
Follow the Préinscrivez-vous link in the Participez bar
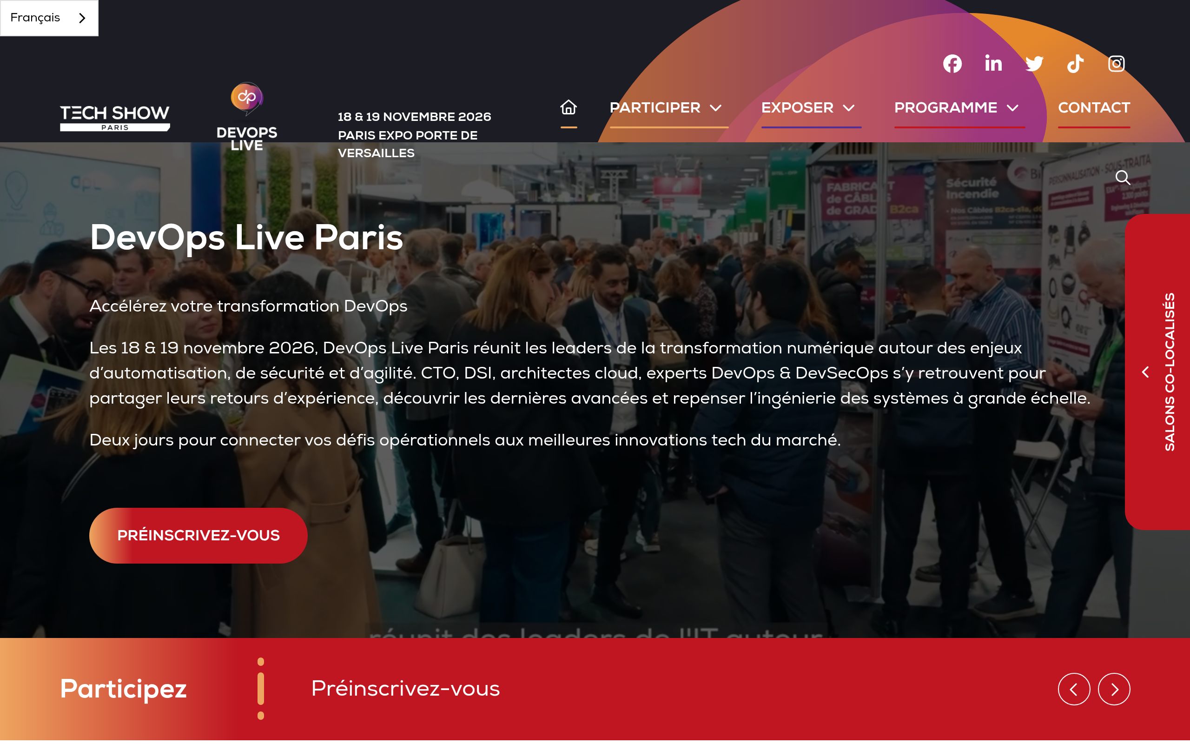click(x=405, y=688)
